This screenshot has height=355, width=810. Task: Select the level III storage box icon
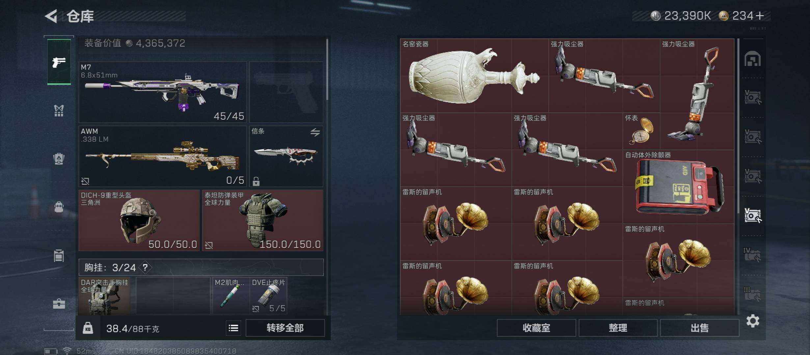[x=752, y=294]
